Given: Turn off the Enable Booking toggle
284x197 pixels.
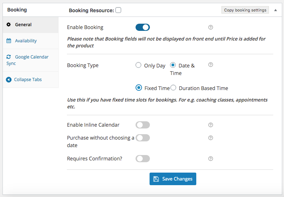Looking at the screenshot, I should pyautogui.click(x=143, y=27).
